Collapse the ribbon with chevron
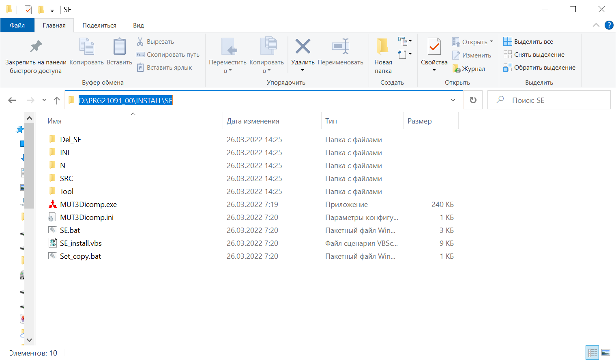This screenshot has width=616, height=360. click(596, 25)
